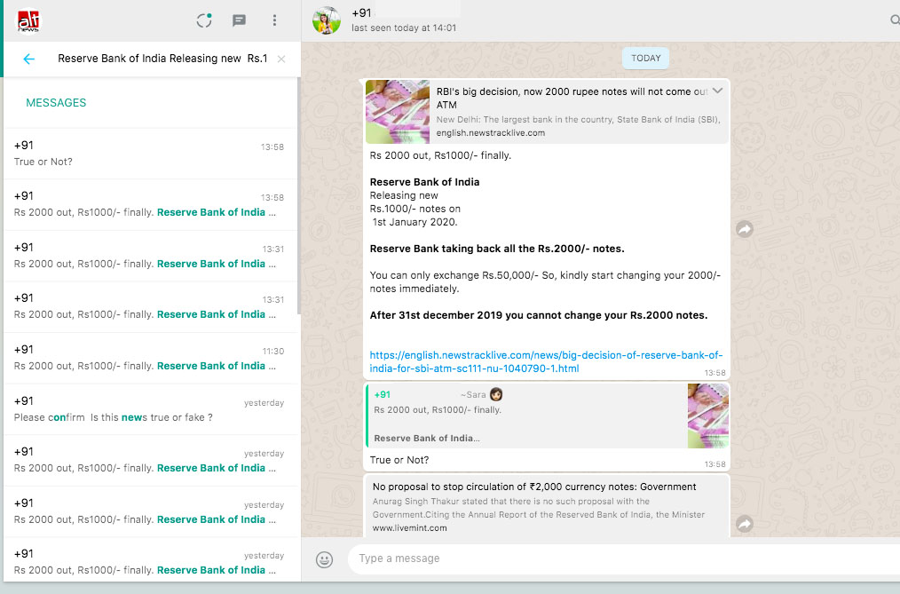Go back with the search back arrow
This screenshot has height=594, width=900.
[28, 59]
